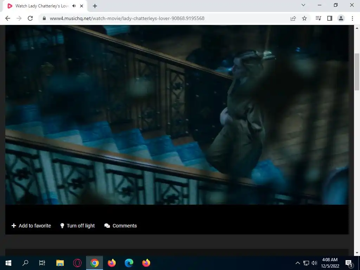
Task: Restore down the Chrome window
Action: tap(336, 5)
